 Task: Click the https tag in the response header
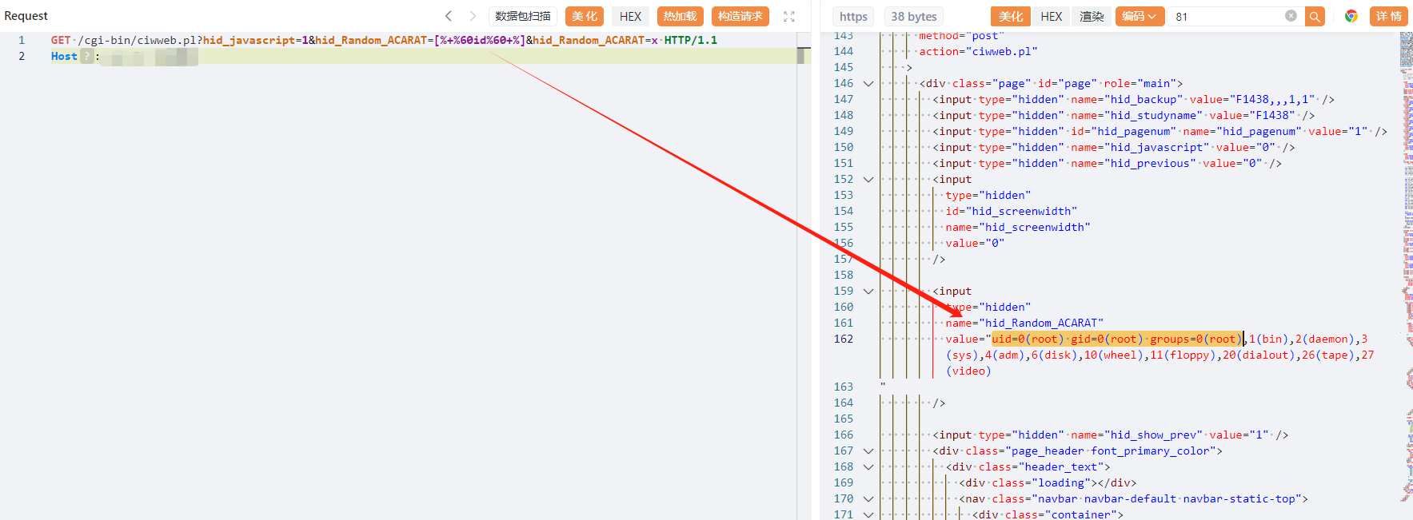coord(853,16)
